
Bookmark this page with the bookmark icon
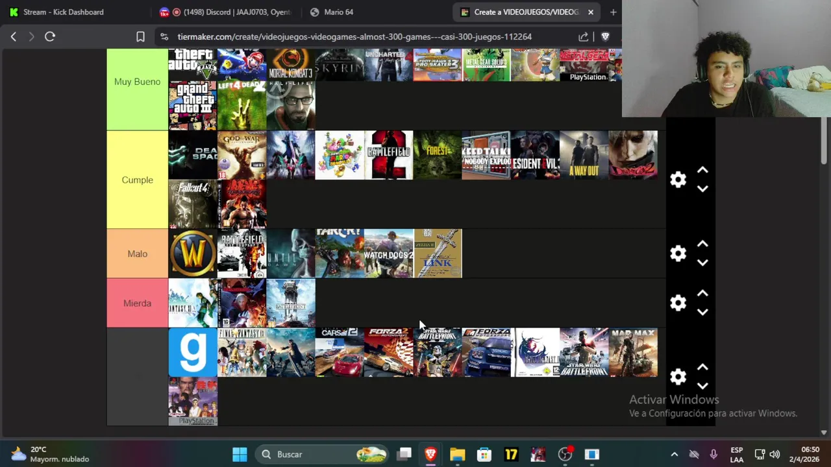140,37
